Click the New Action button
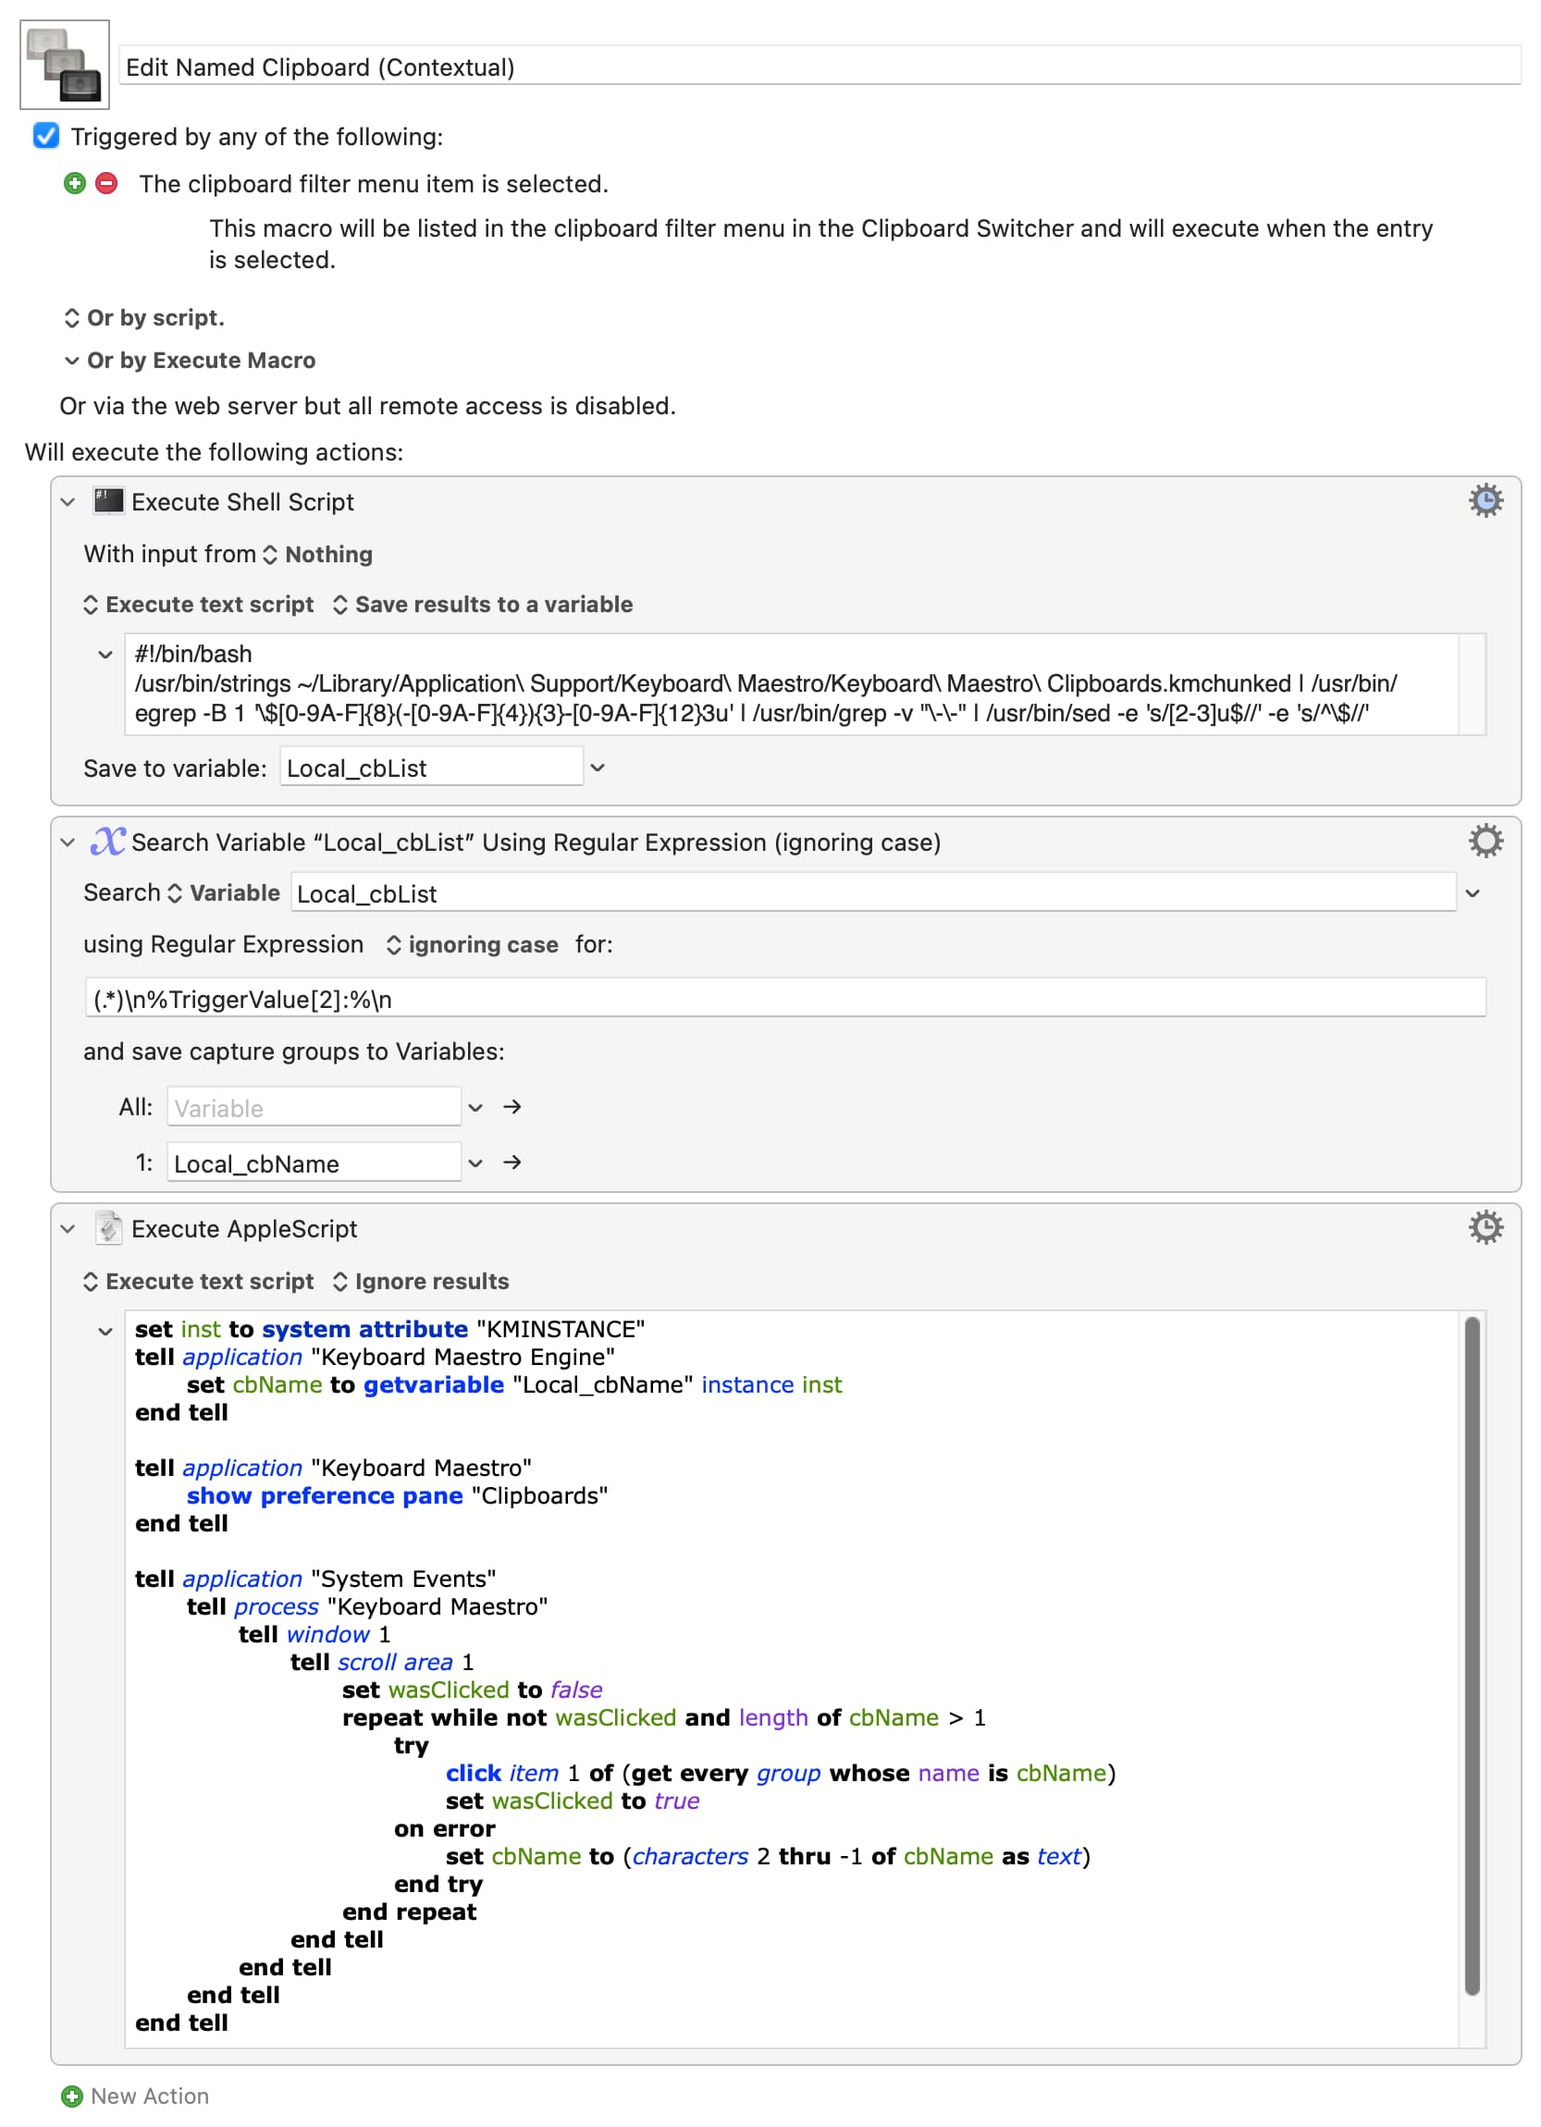This screenshot has height=2127, width=1541. (136, 2096)
